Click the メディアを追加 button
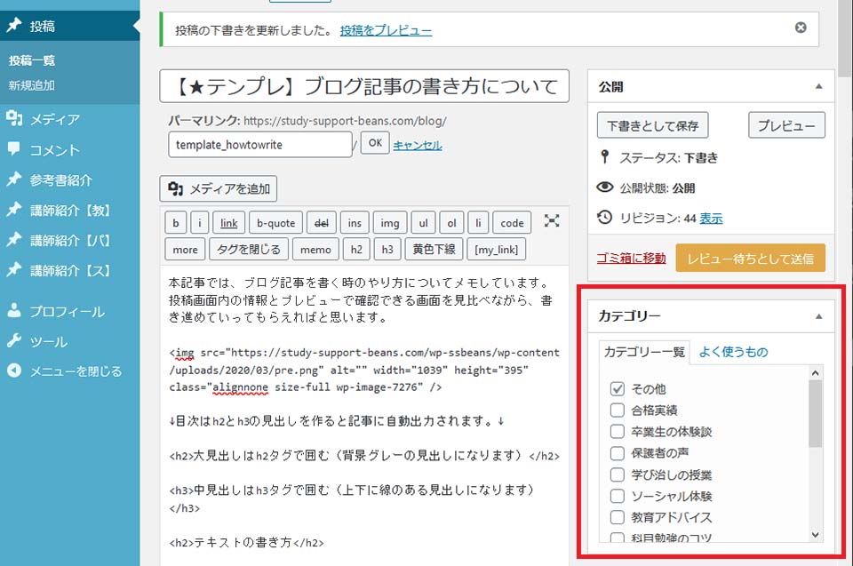This screenshot has width=853, height=566. click(219, 188)
